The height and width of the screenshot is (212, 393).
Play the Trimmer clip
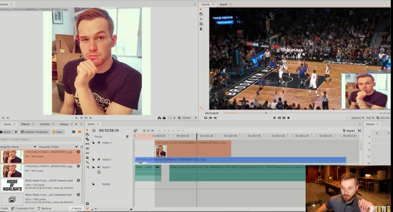click(91, 118)
